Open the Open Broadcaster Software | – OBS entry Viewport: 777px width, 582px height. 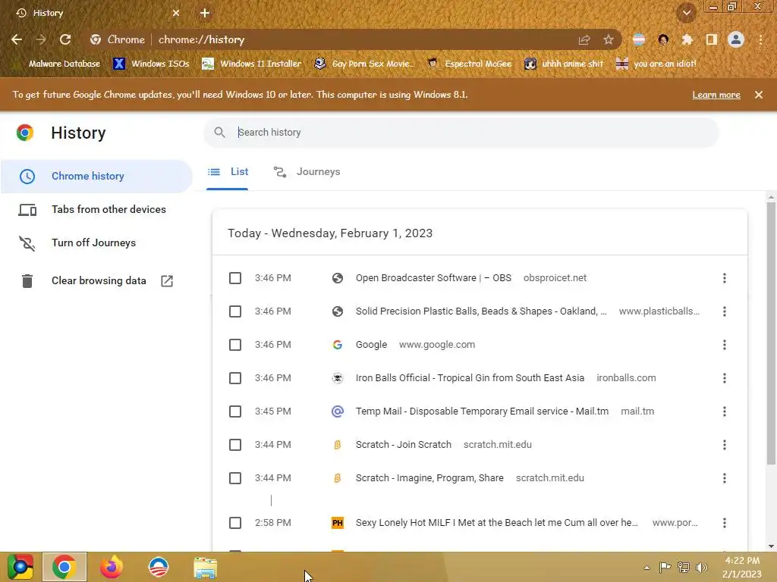tap(433, 278)
